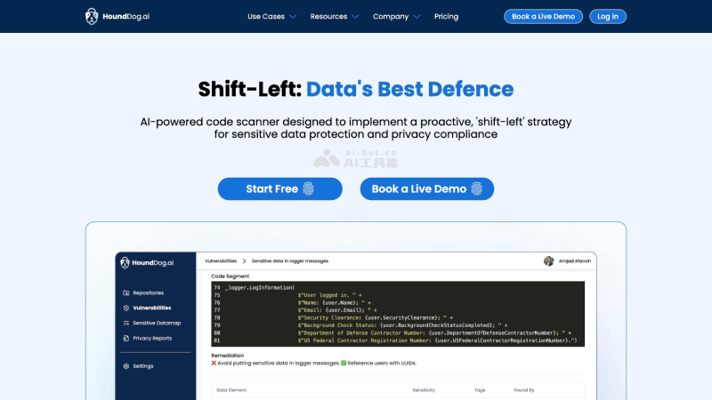Click the large Book a Live Demo button

pyautogui.click(x=427, y=188)
